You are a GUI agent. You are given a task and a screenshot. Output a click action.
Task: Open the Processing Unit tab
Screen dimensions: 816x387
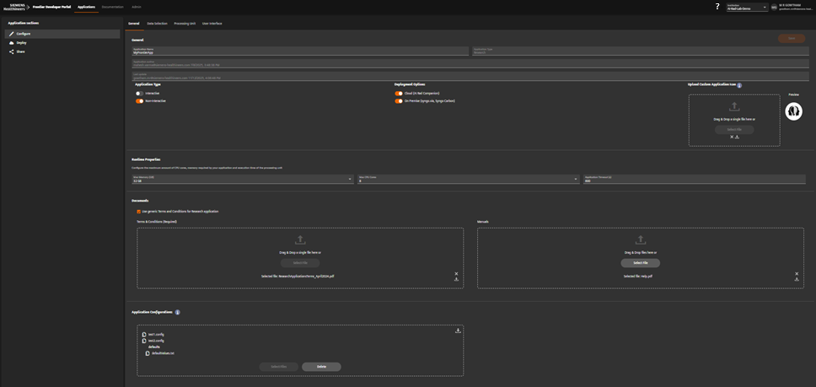tap(185, 24)
